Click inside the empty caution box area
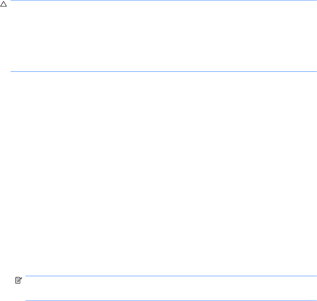Image resolution: width=317 pixels, height=301 pixels. click(163, 36)
